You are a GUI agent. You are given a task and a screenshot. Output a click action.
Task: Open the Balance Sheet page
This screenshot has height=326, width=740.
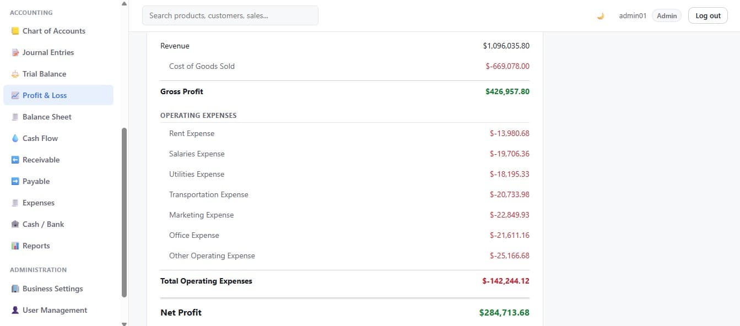click(x=58, y=117)
